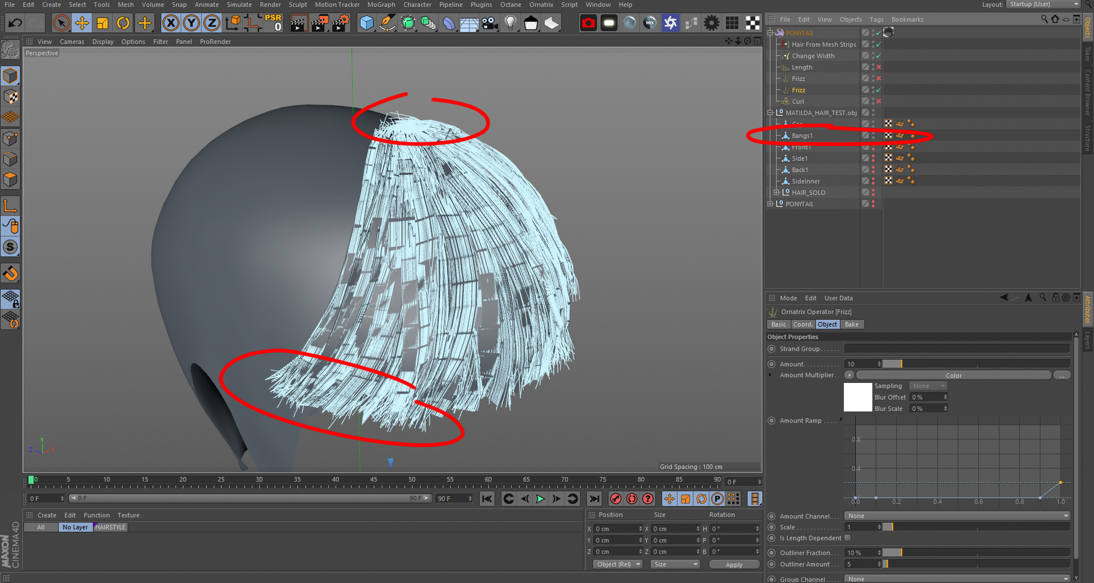The image size is (1094, 583).
Task: Click the white Amount Multiplier texture swatch
Action: [x=858, y=397]
